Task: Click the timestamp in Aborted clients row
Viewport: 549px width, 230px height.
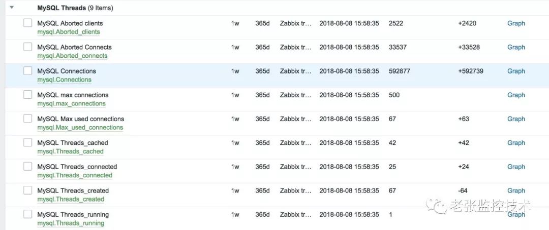Action: [349, 23]
